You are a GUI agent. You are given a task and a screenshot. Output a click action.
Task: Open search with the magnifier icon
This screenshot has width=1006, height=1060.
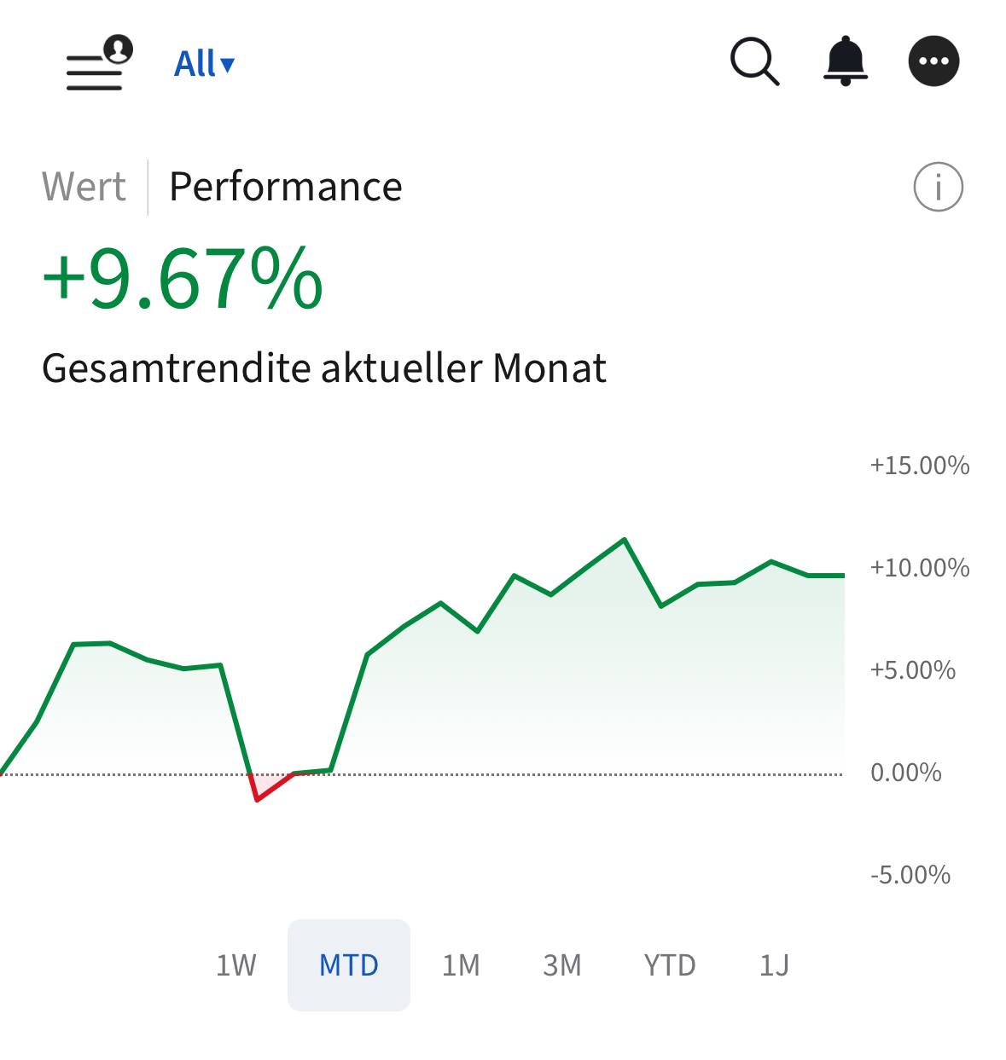(x=754, y=62)
